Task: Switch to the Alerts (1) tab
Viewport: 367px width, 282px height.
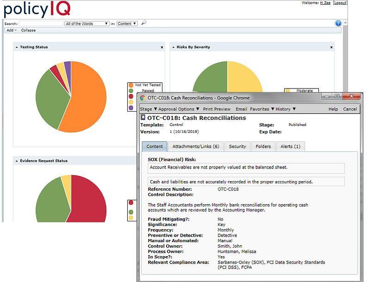Action: coord(290,146)
